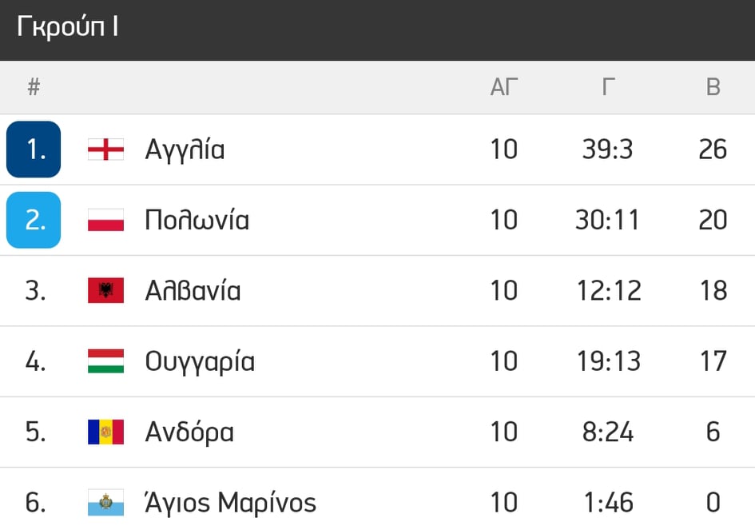The image size is (755, 526).
Task: Click the # rank column header
Action: click(x=34, y=87)
